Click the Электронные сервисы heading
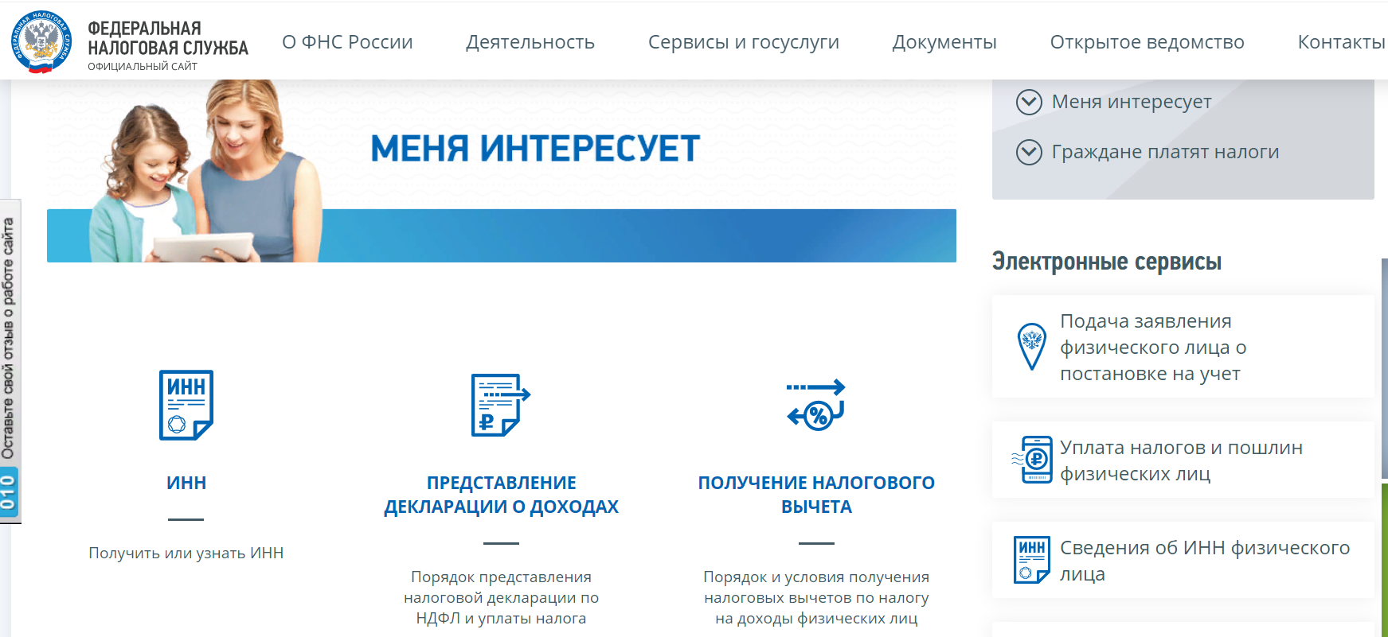The height and width of the screenshot is (637, 1388). (1106, 262)
